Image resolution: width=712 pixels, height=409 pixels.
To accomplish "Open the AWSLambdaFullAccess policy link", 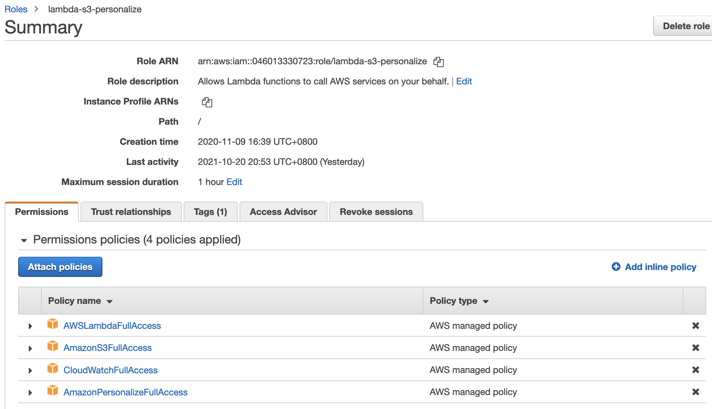I will (x=112, y=326).
